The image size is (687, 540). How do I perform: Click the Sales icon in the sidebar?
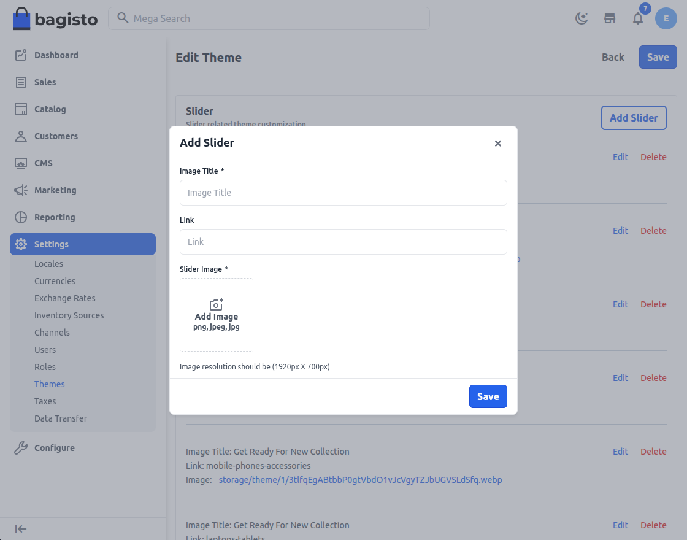click(x=21, y=82)
